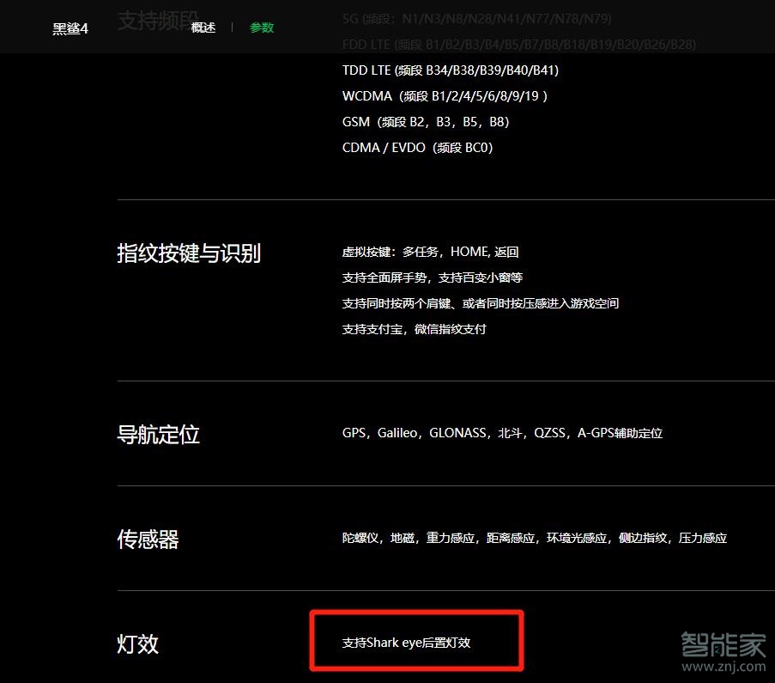The image size is (775, 683).
Task: Click the faded FDD LTE band line
Action: [x=519, y=45]
